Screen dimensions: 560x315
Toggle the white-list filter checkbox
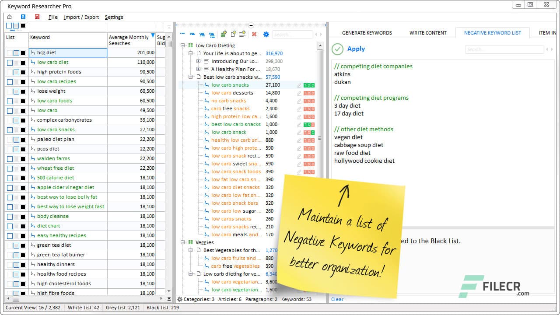point(9,26)
